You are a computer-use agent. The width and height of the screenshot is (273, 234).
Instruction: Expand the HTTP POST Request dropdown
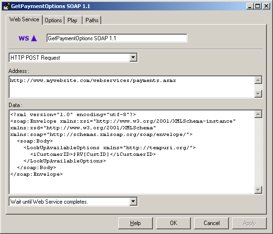click(x=133, y=57)
